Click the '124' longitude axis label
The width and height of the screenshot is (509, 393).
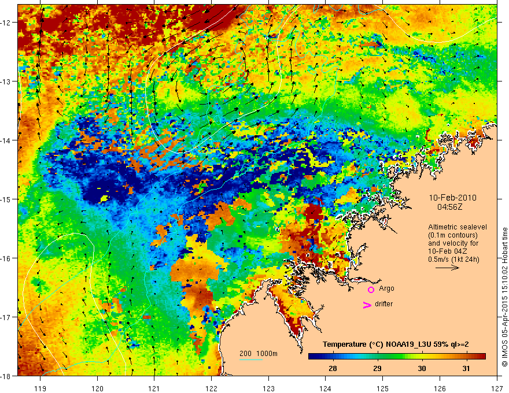[x=326, y=388]
